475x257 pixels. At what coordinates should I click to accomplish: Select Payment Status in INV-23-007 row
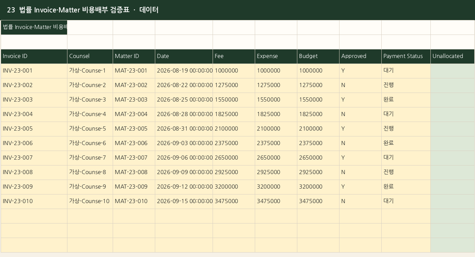[406, 158]
